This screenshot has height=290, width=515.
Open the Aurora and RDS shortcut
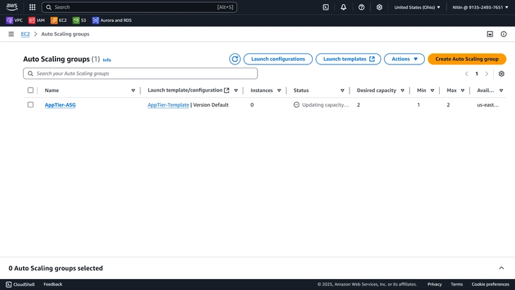click(x=112, y=21)
